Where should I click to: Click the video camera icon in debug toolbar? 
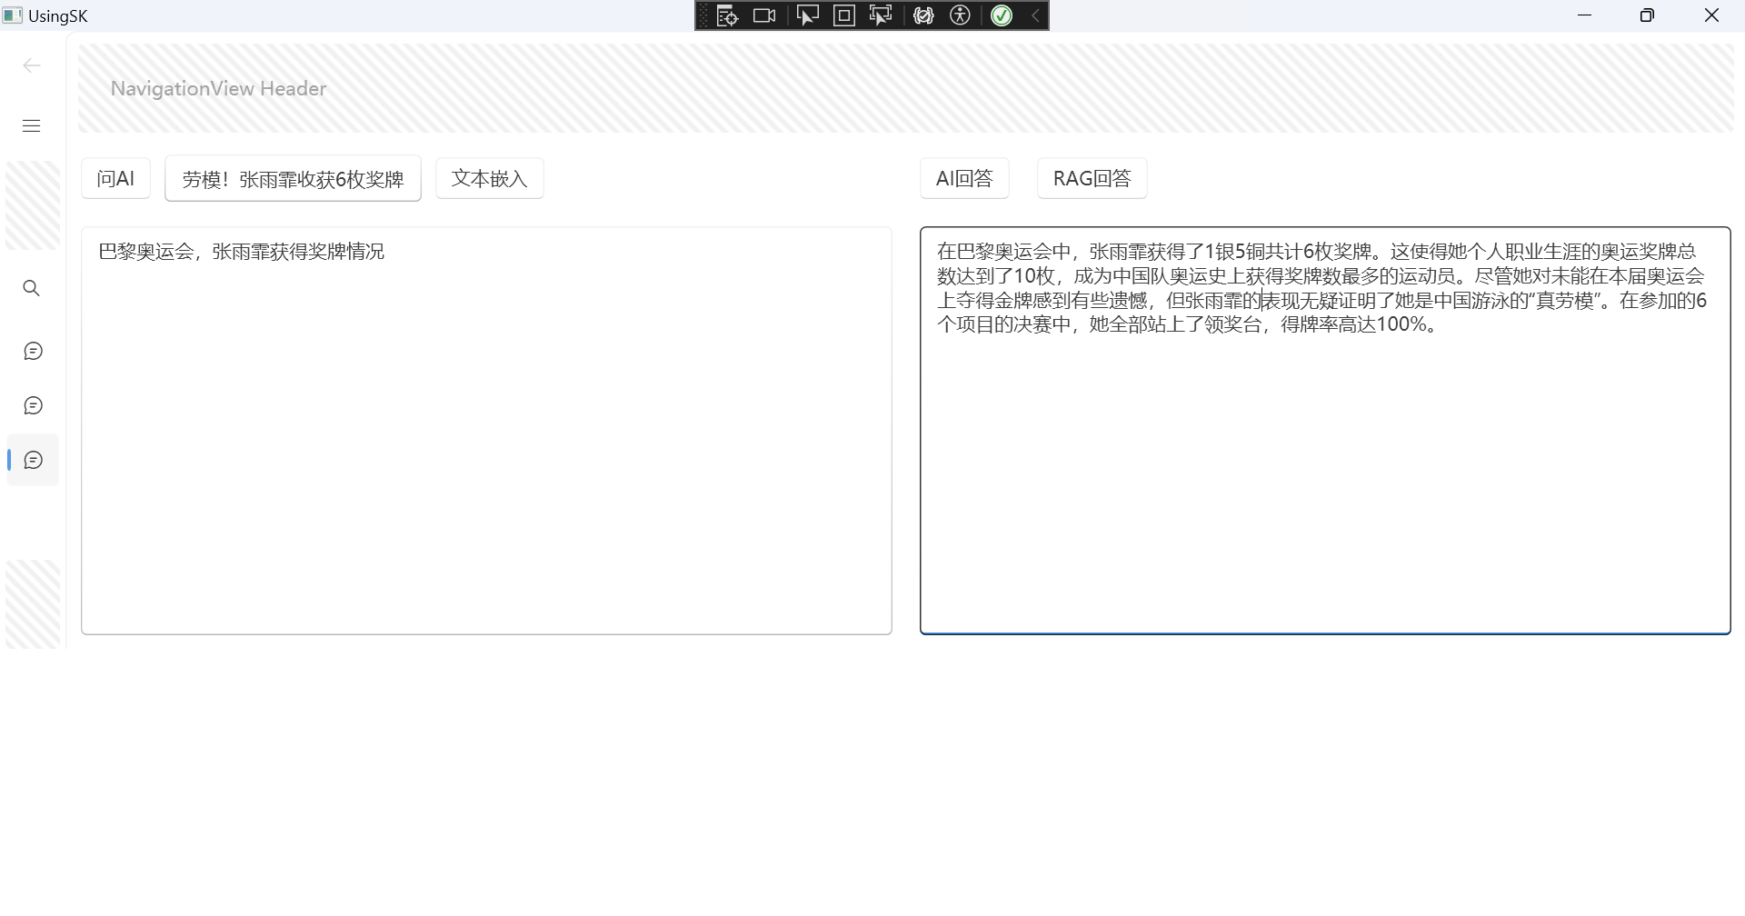click(x=764, y=15)
